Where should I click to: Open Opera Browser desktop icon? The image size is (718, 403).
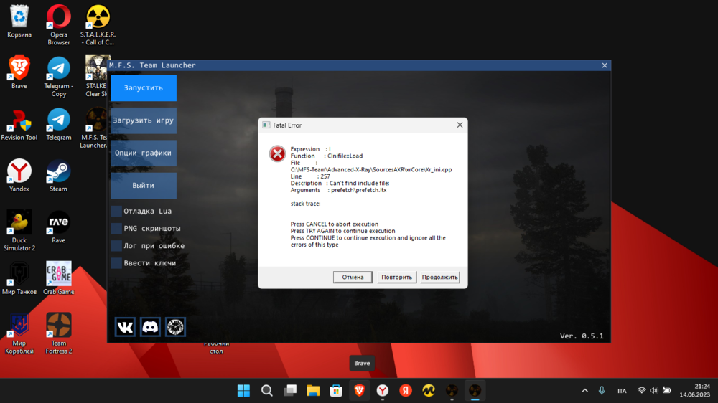[x=59, y=17]
